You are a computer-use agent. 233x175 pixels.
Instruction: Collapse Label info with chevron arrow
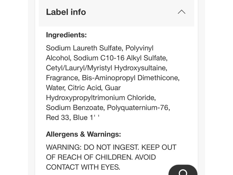point(181,12)
